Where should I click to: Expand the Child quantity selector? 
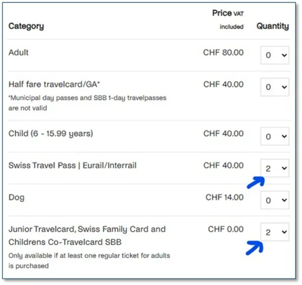(x=275, y=136)
